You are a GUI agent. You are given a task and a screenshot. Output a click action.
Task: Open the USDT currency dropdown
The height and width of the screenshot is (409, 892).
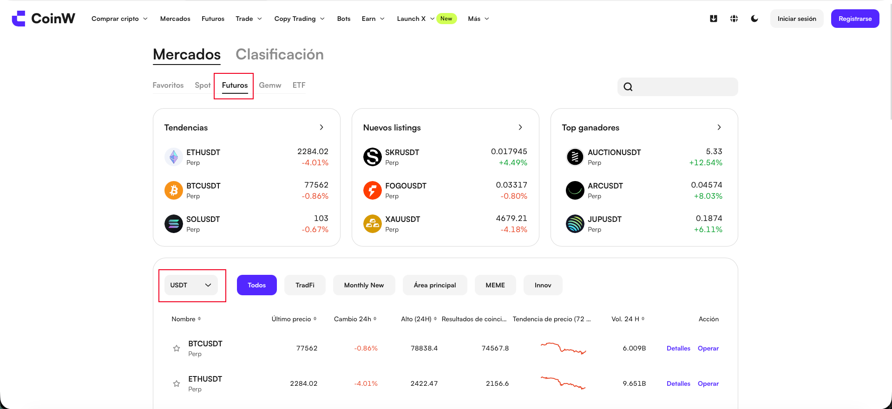pyautogui.click(x=191, y=285)
